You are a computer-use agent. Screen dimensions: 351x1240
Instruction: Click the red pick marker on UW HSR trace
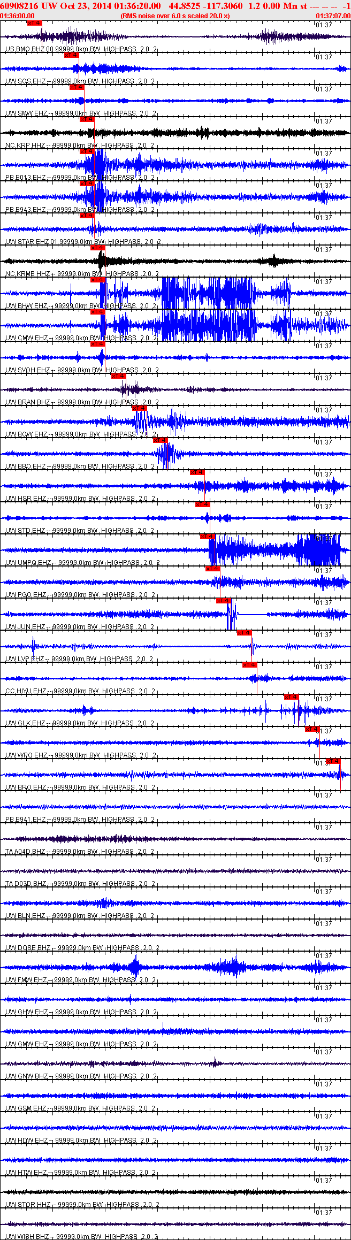click(197, 472)
